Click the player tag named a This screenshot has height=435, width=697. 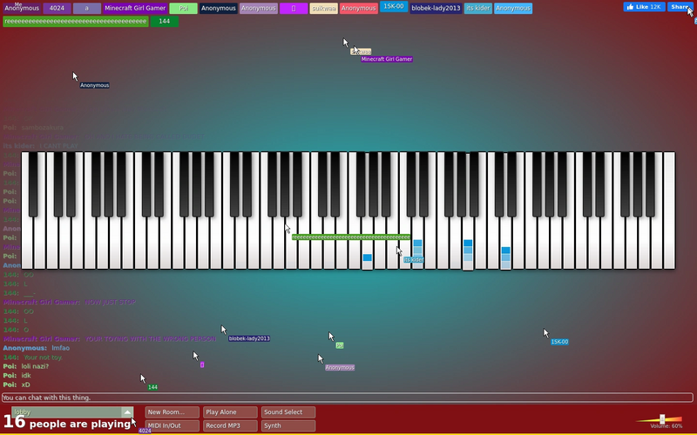(x=86, y=8)
